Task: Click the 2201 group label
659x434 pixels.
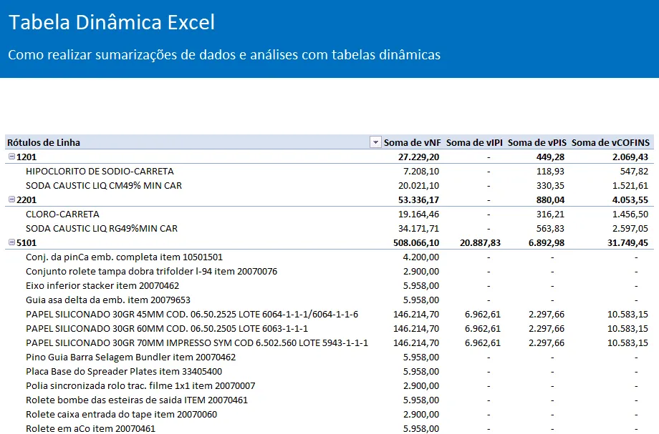Action: pos(27,199)
